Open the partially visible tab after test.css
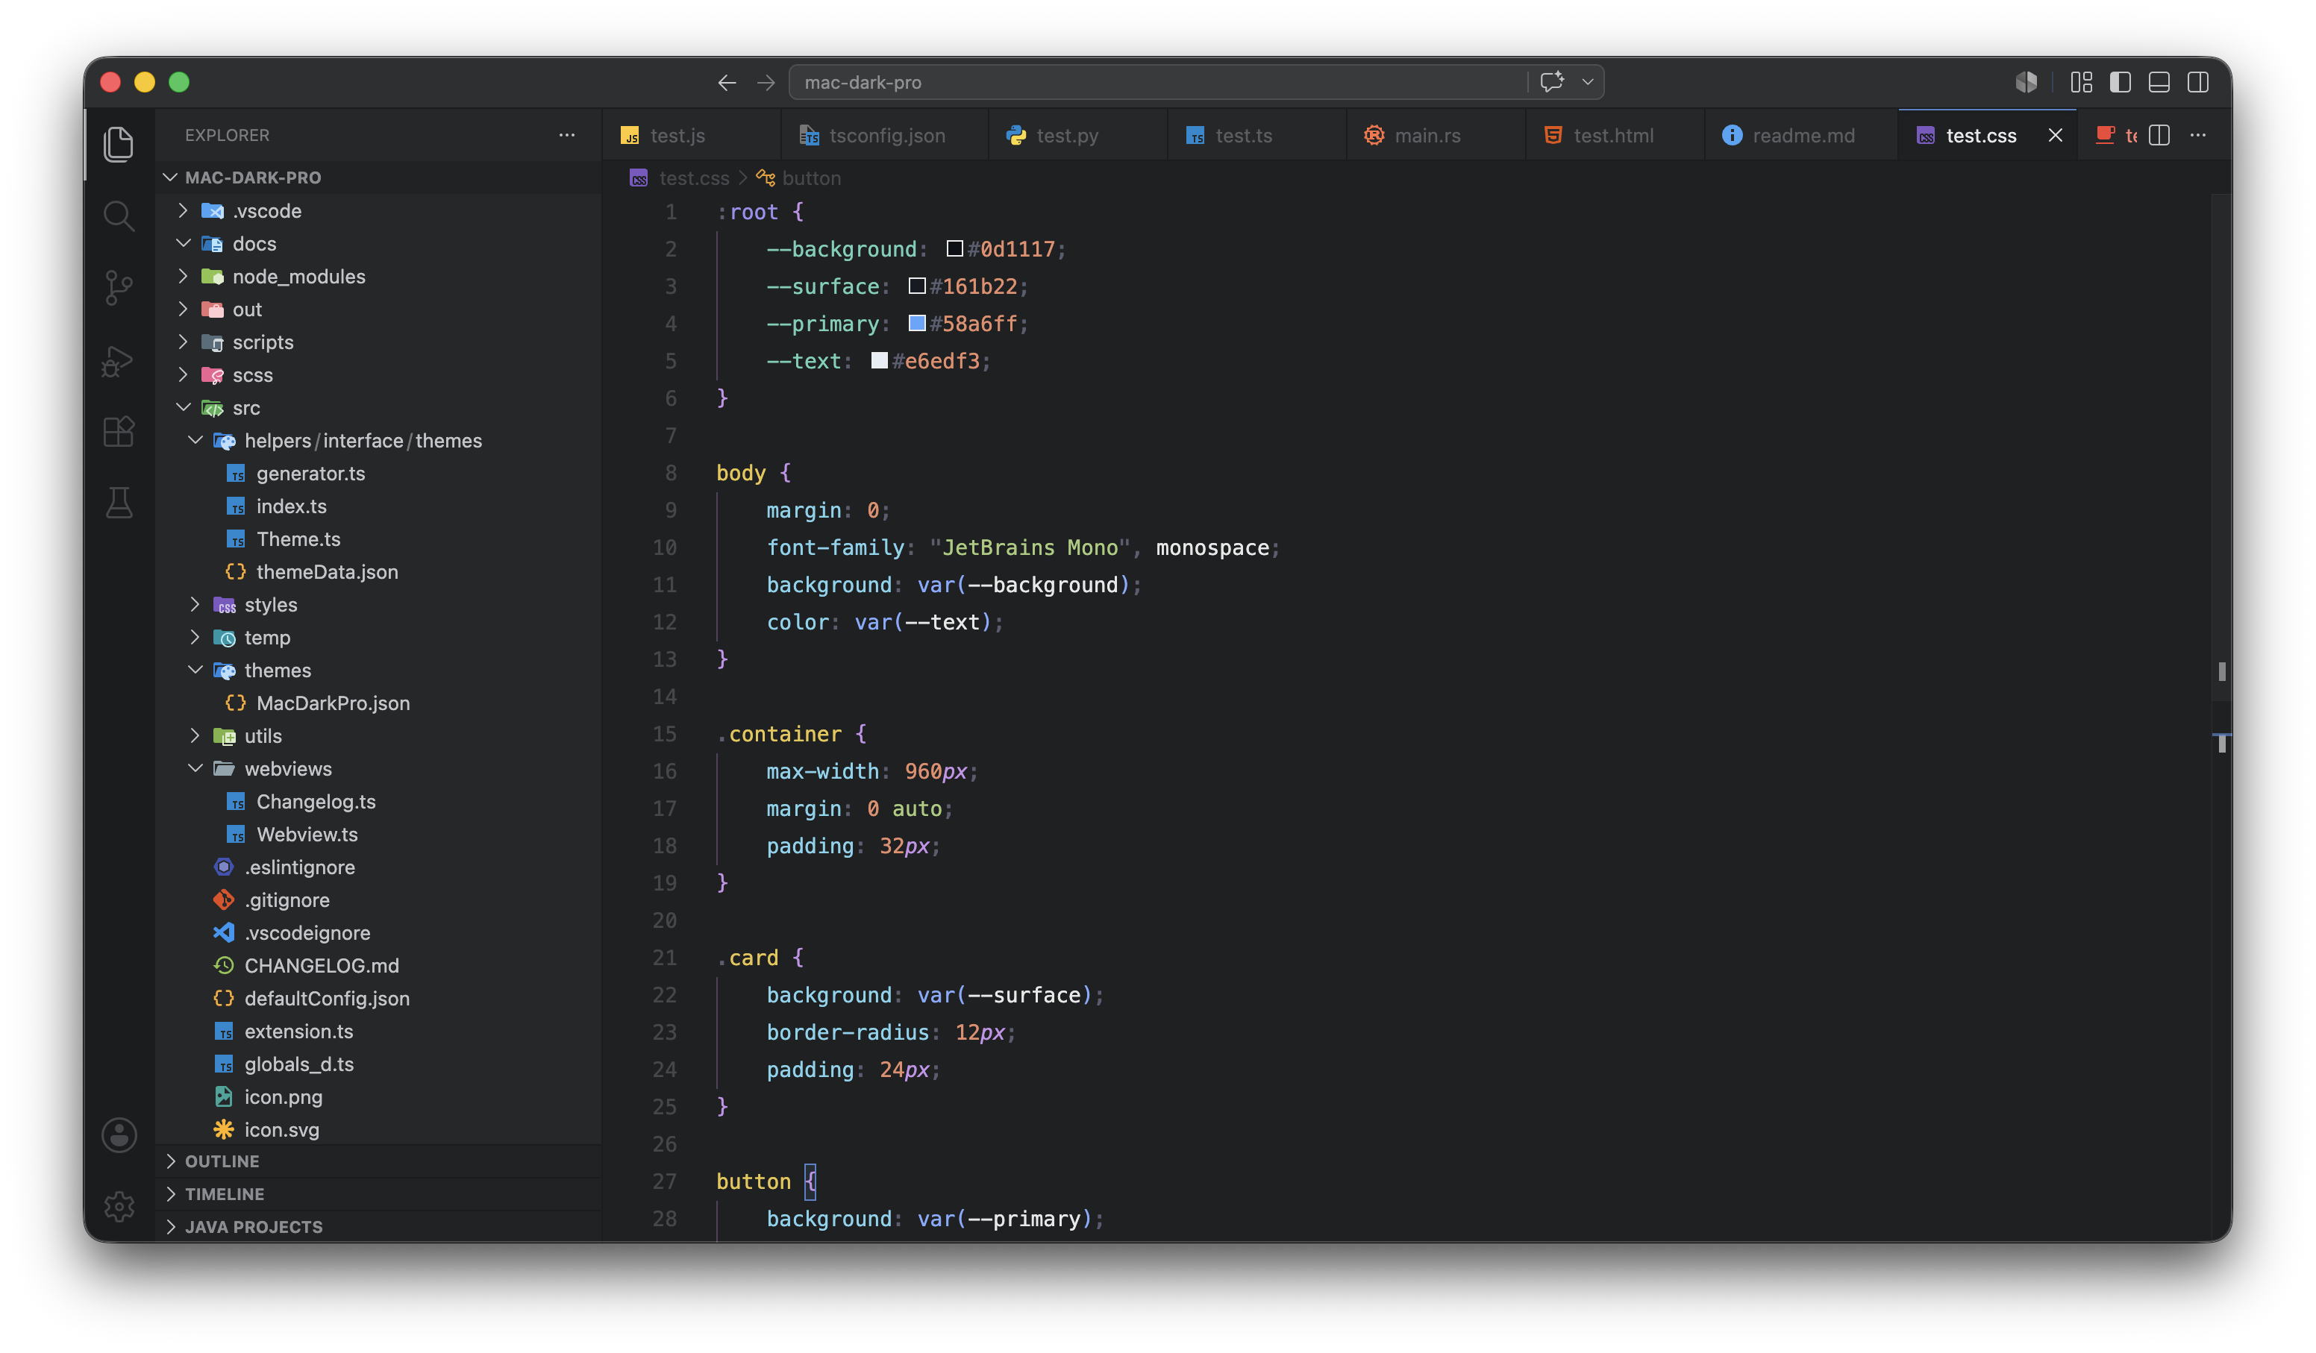Viewport: 2316px width, 1353px height. coord(2115,135)
